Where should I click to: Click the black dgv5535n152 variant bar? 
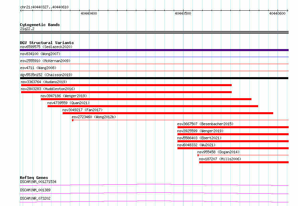pos(154,78)
